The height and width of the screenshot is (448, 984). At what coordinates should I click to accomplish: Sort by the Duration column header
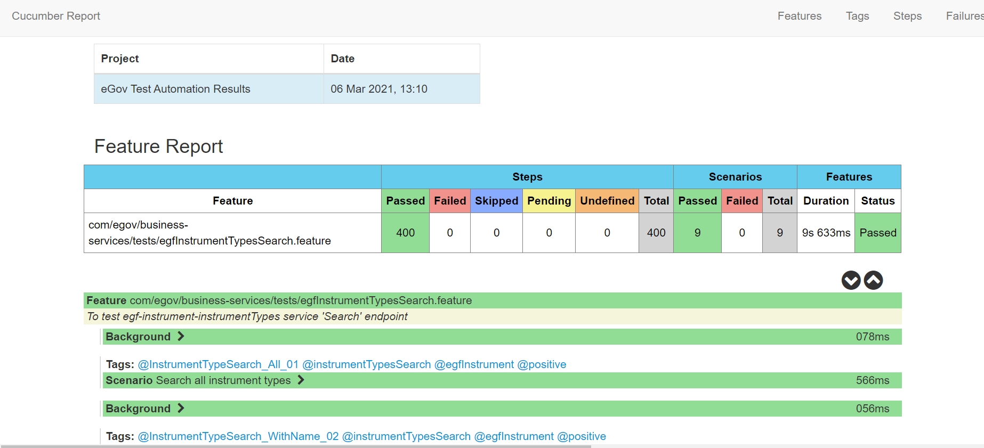tap(826, 201)
